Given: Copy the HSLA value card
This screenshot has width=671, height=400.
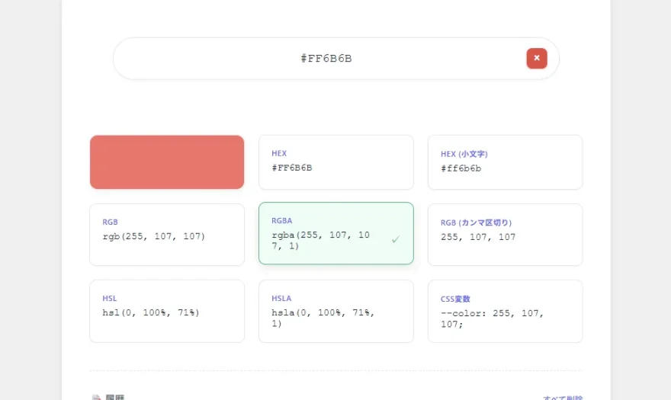Looking at the screenshot, I should [x=335, y=311].
